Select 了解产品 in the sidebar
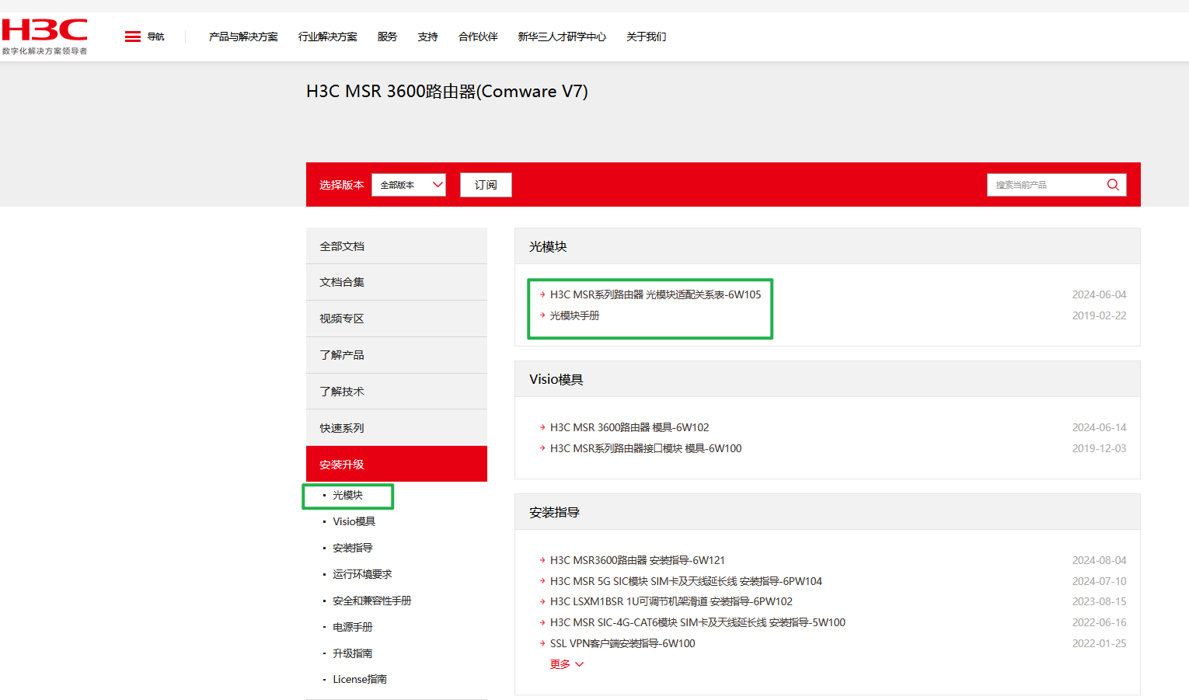The image size is (1189, 700). click(396, 355)
